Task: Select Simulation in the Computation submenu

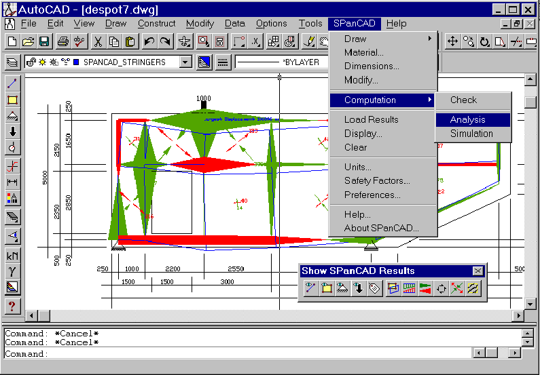Action: 473,134
